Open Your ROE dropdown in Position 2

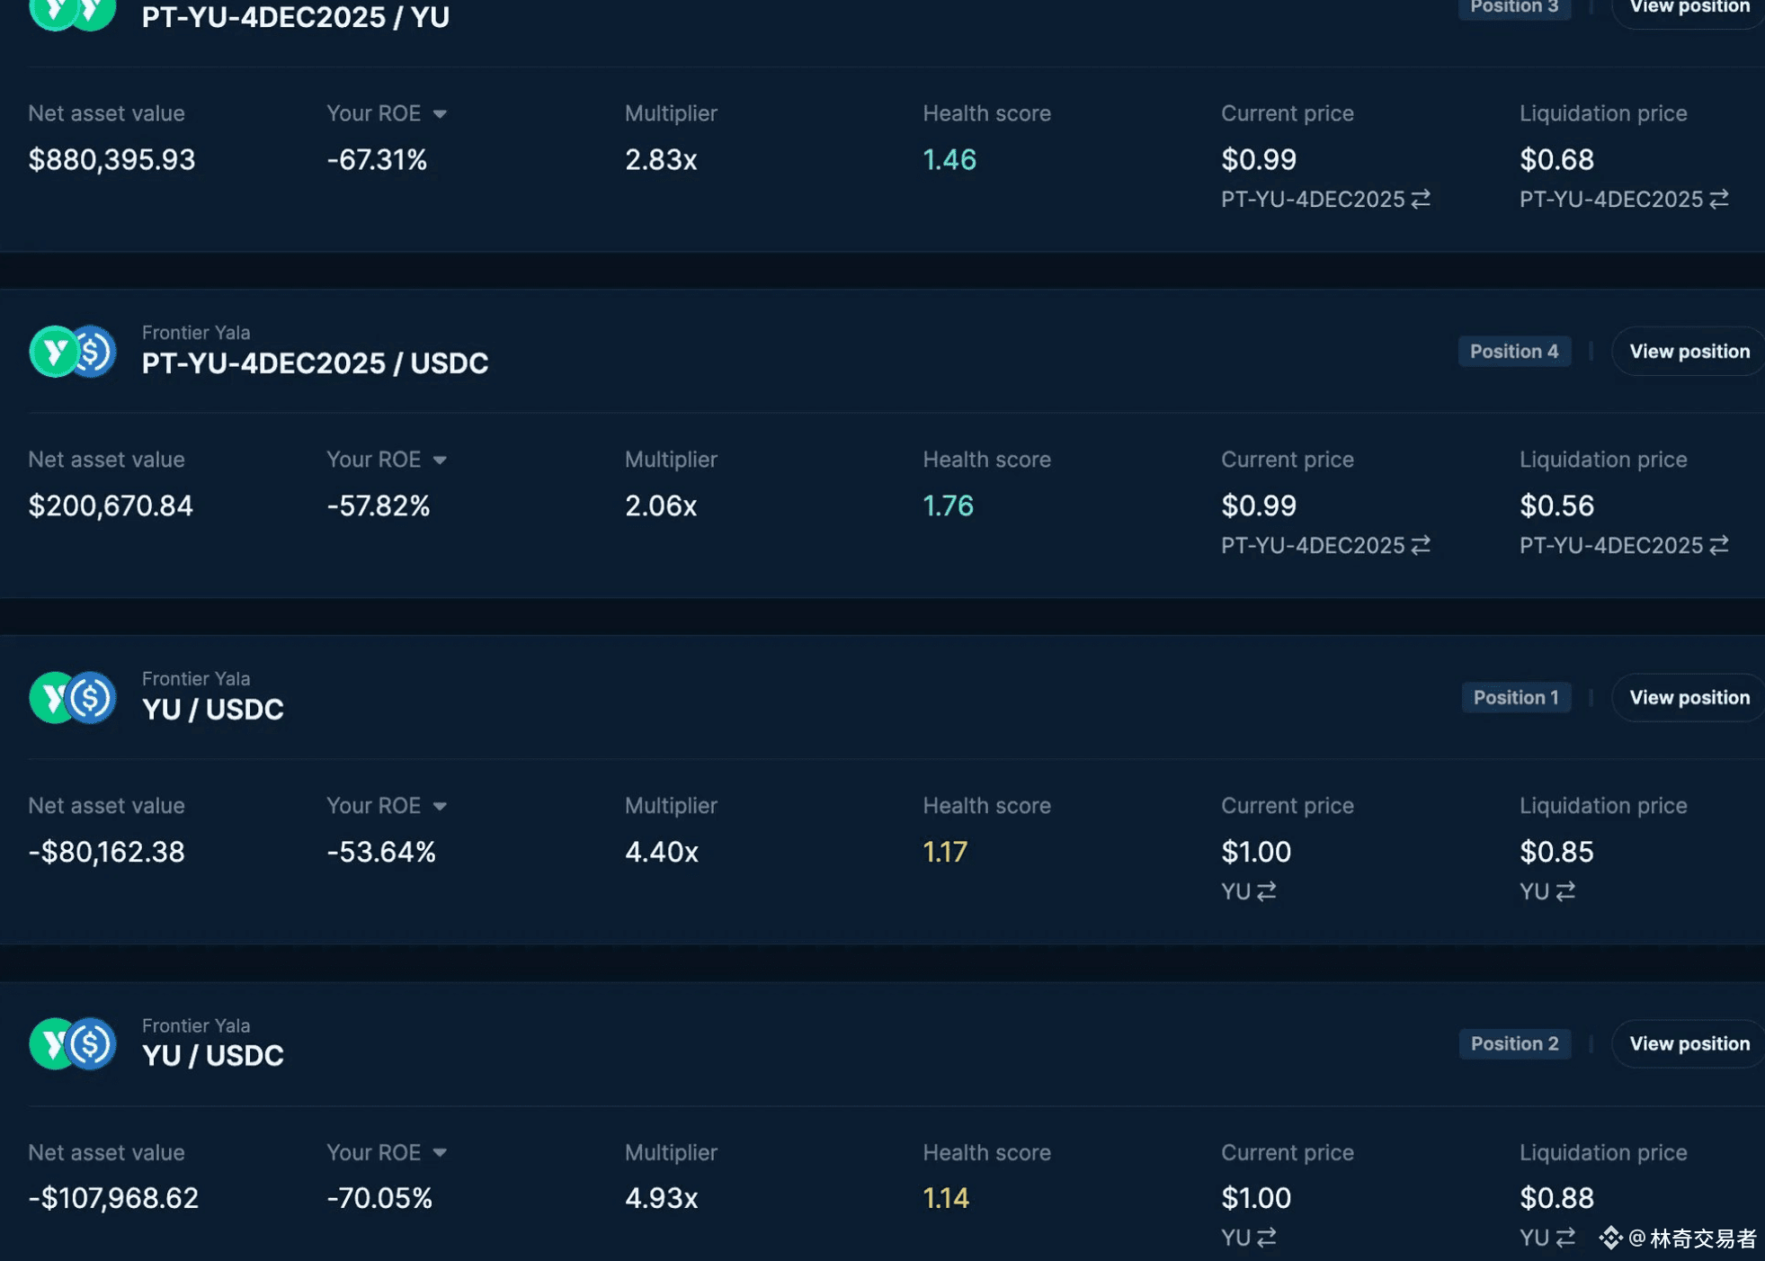click(x=440, y=1153)
